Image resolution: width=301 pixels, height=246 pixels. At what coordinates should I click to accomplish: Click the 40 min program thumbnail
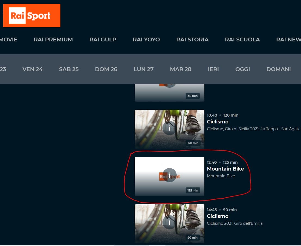click(x=170, y=93)
